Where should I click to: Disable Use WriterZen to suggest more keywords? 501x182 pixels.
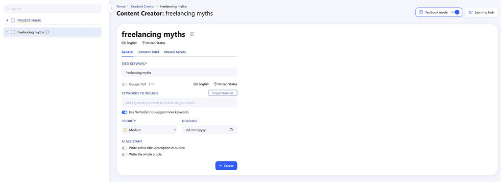pos(124,112)
